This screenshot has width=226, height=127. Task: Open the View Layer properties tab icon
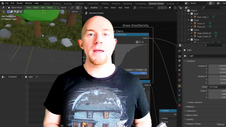click(179, 66)
